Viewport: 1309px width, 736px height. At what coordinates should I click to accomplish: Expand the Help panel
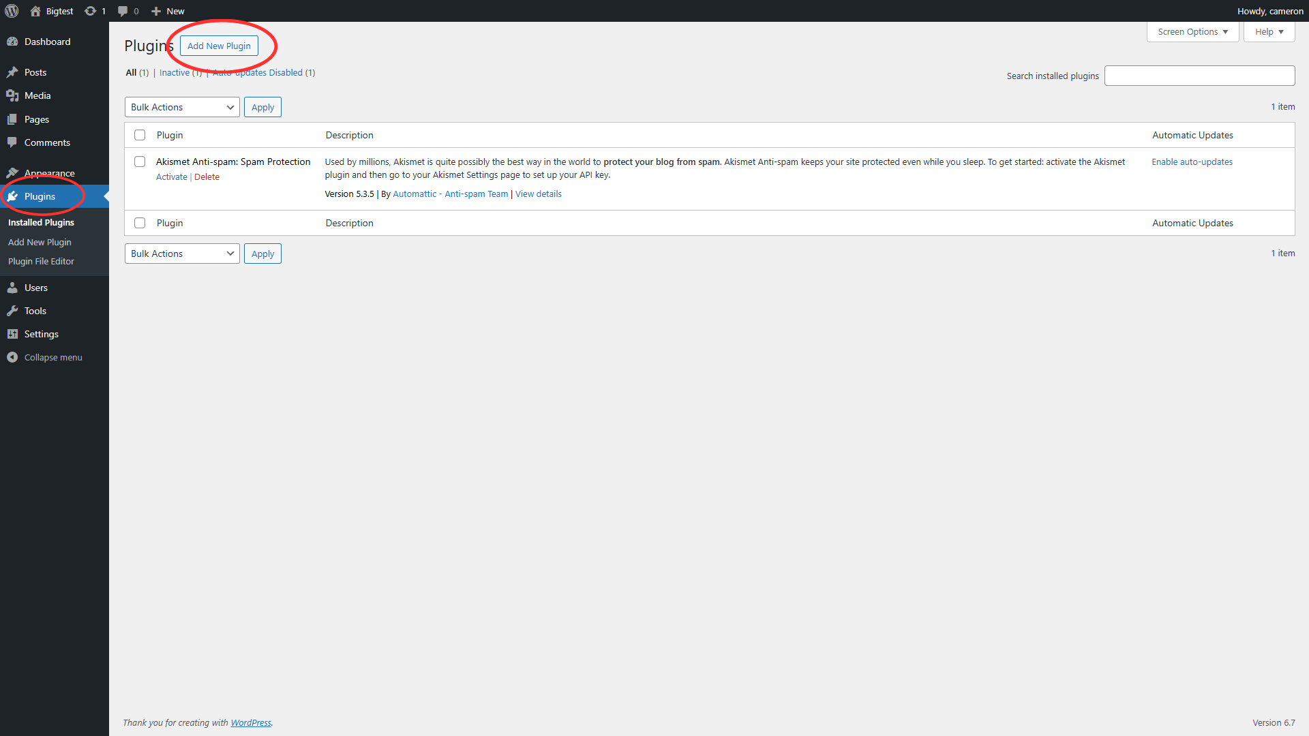point(1268,31)
